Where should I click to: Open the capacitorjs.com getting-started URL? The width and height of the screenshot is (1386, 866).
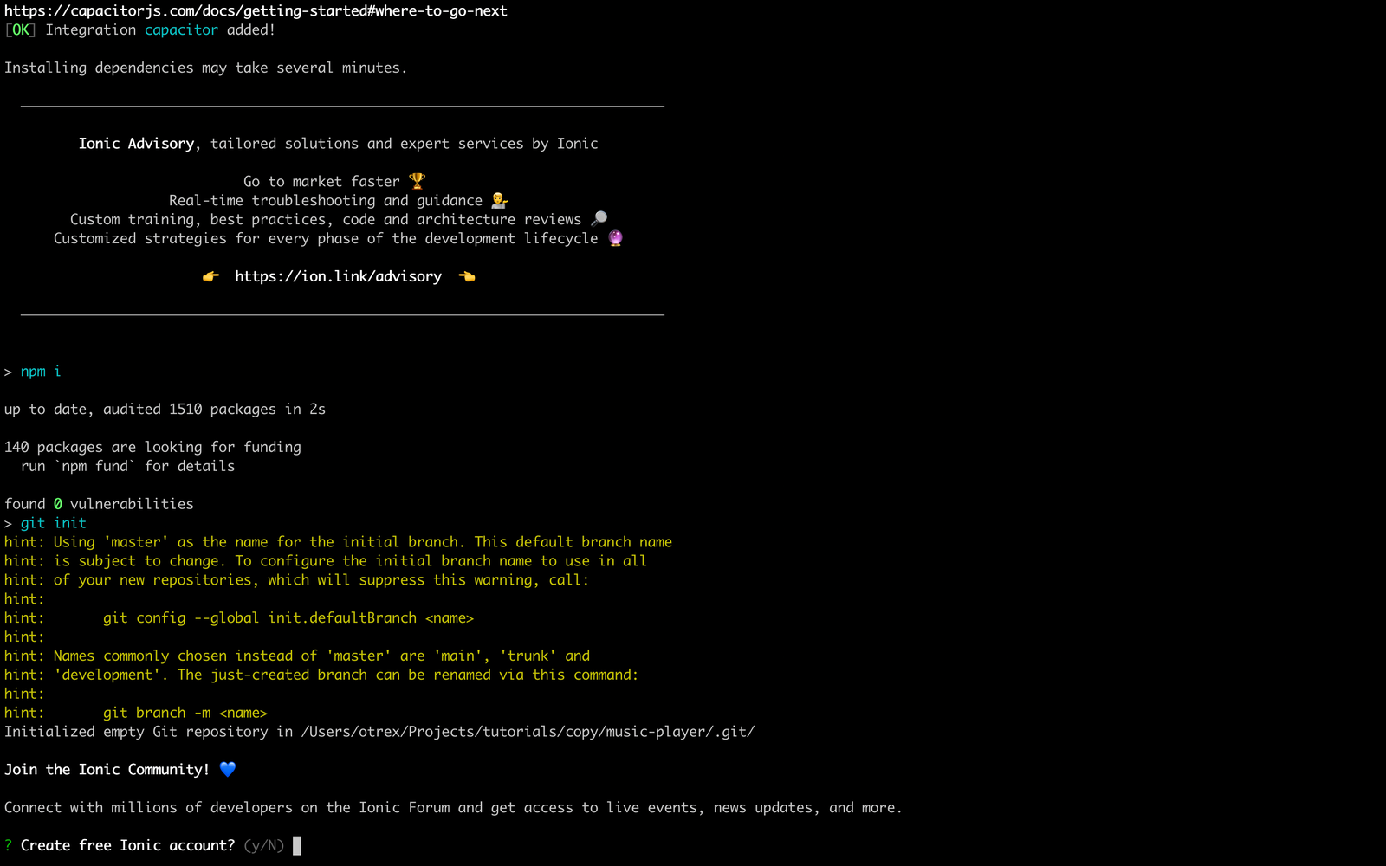click(x=256, y=11)
